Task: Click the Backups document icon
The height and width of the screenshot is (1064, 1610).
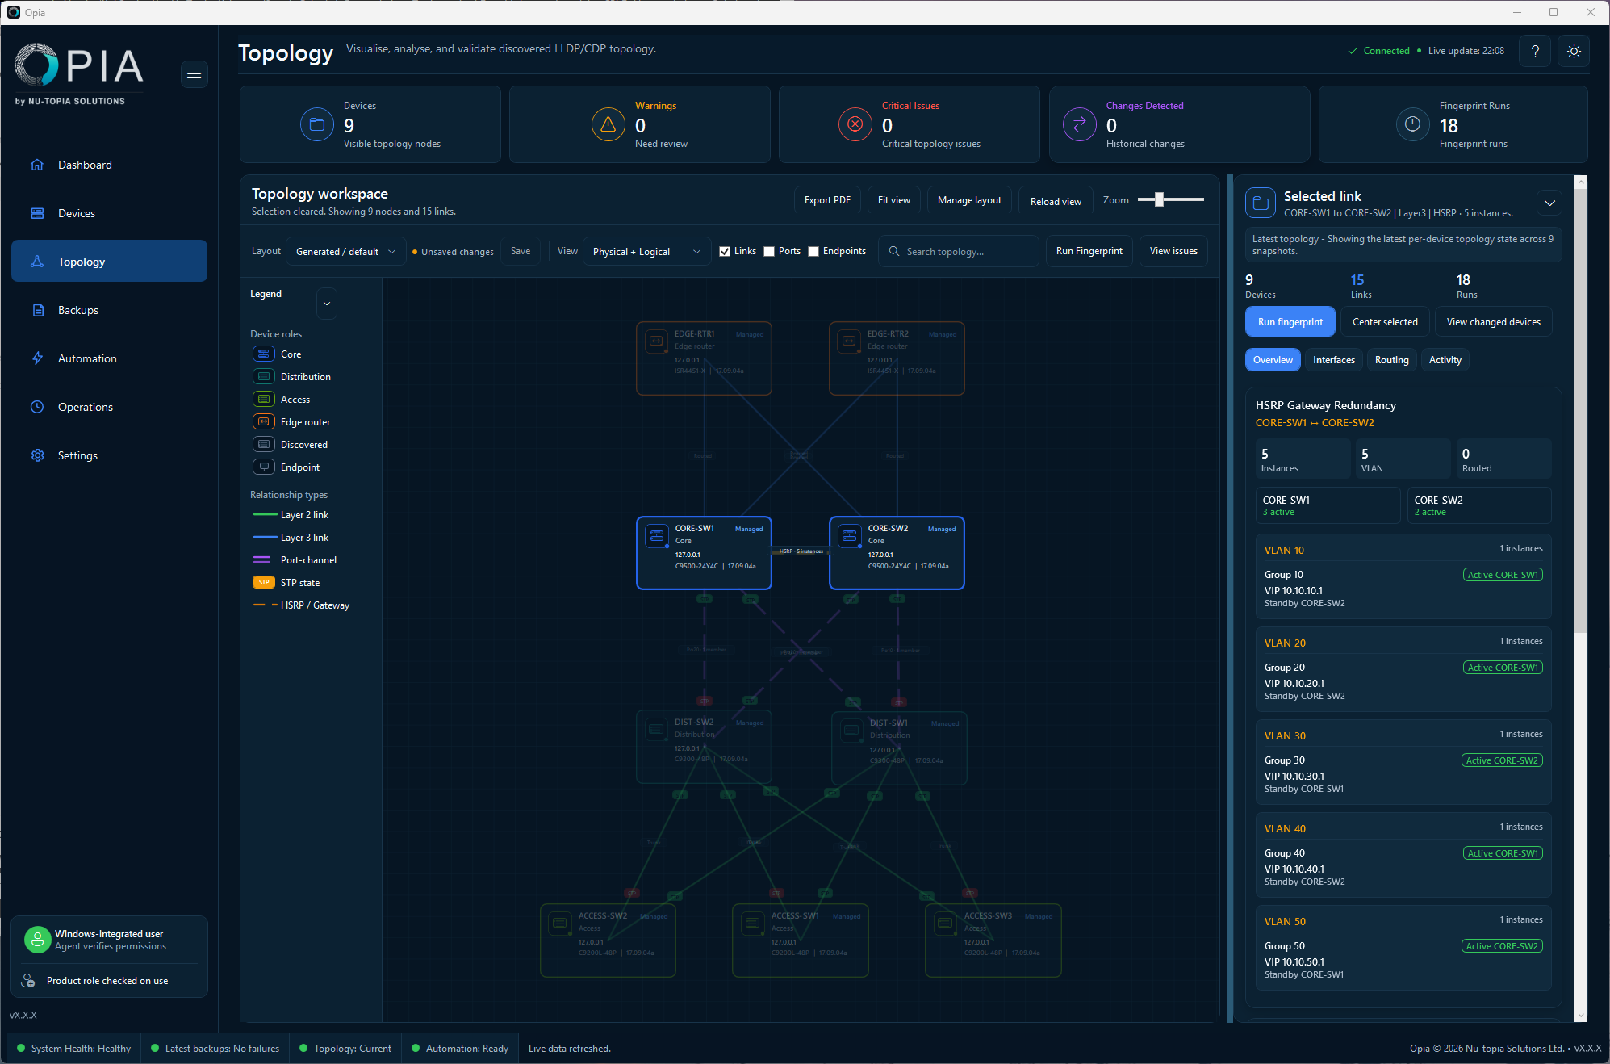Action: click(37, 310)
